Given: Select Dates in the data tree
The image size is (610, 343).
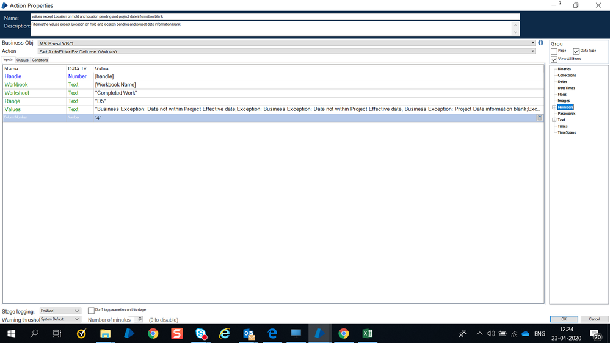Looking at the screenshot, I should [x=562, y=82].
